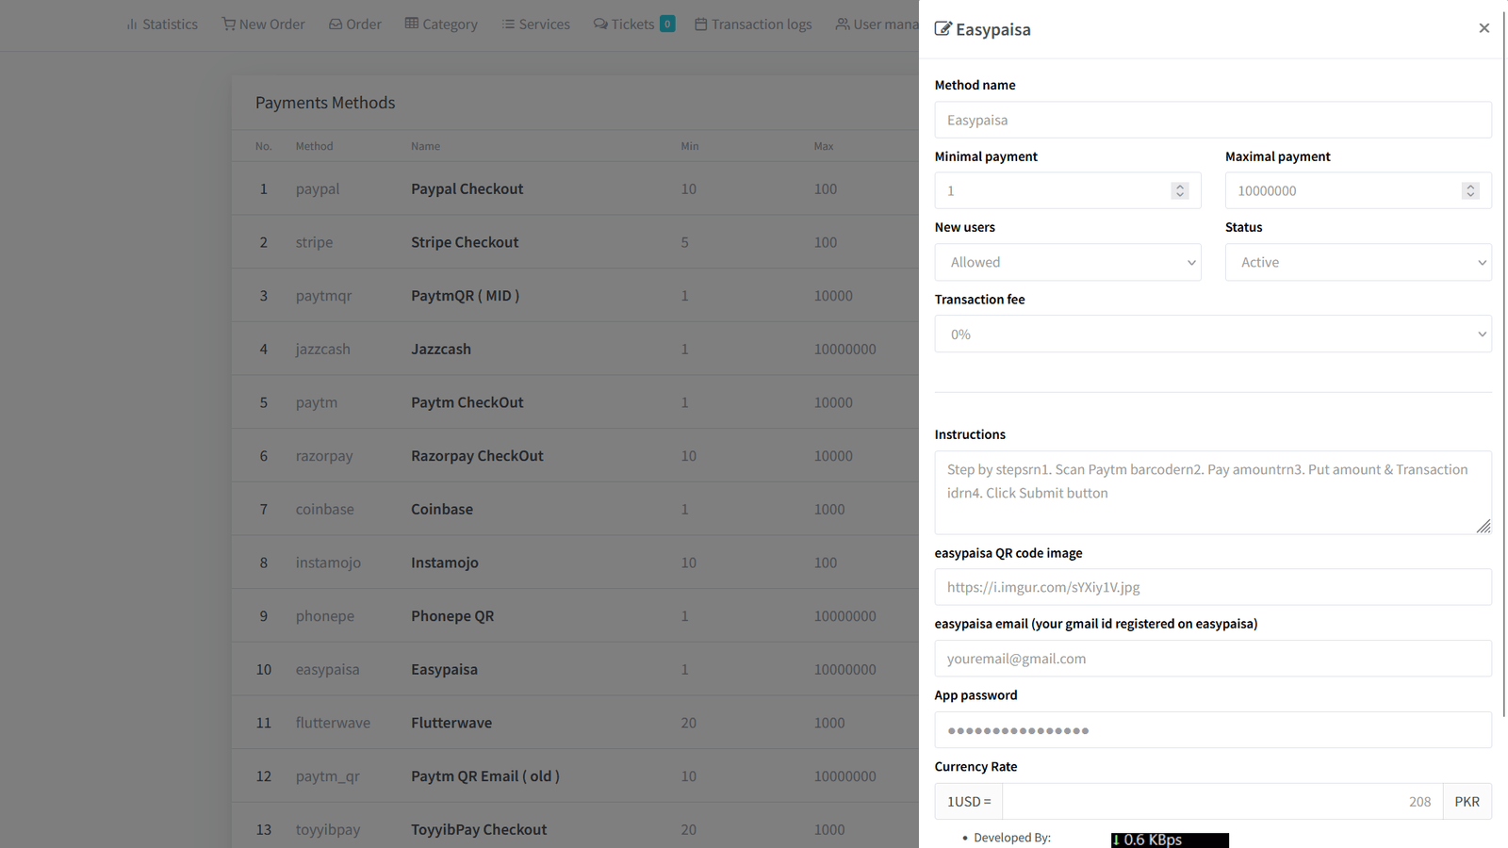Click the easypaisa QR code image field
The height and width of the screenshot is (848, 1508).
click(1212, 587)
